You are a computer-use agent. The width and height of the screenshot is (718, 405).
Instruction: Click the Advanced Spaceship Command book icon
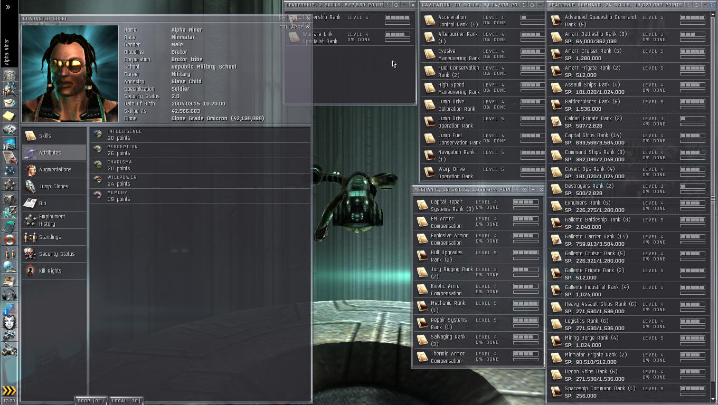click(x=556, y=21)
